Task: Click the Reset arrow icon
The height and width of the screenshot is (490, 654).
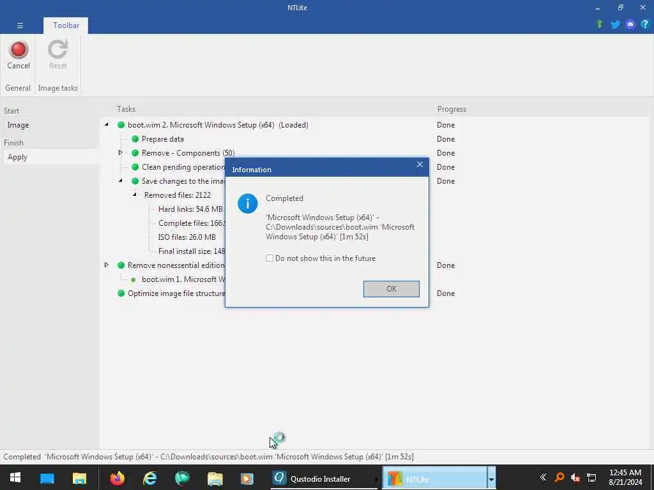Action: 57,50
